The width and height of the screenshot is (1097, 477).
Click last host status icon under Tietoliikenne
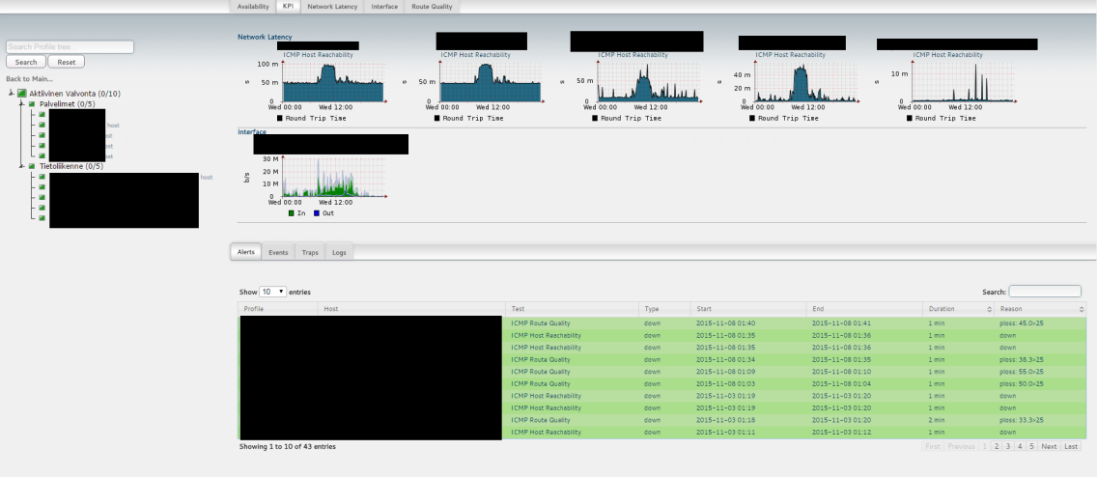(42, 218)
